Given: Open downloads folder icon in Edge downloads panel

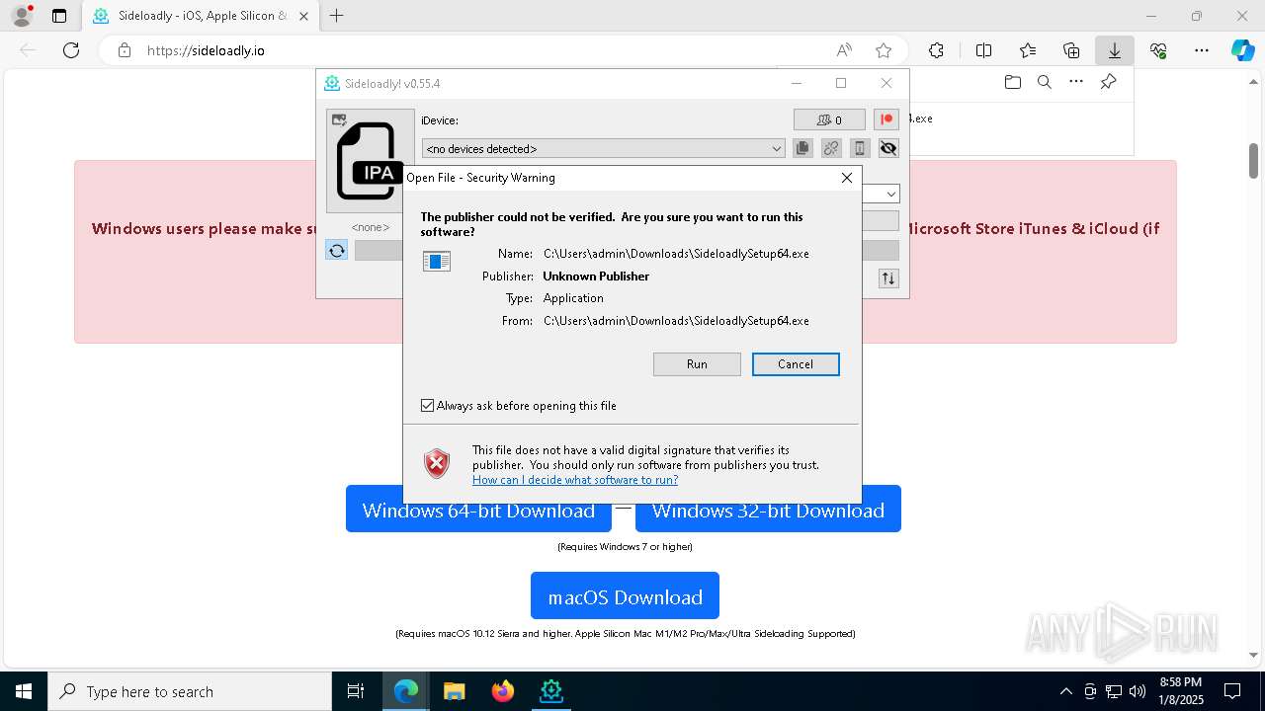Looking at the screenshot, I should (x=1013, y=82).
